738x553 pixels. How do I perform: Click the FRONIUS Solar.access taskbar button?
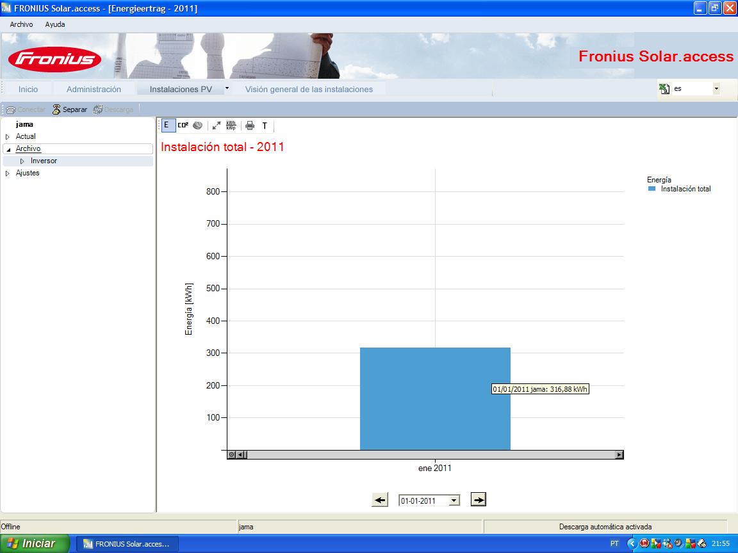click(127, 544)
